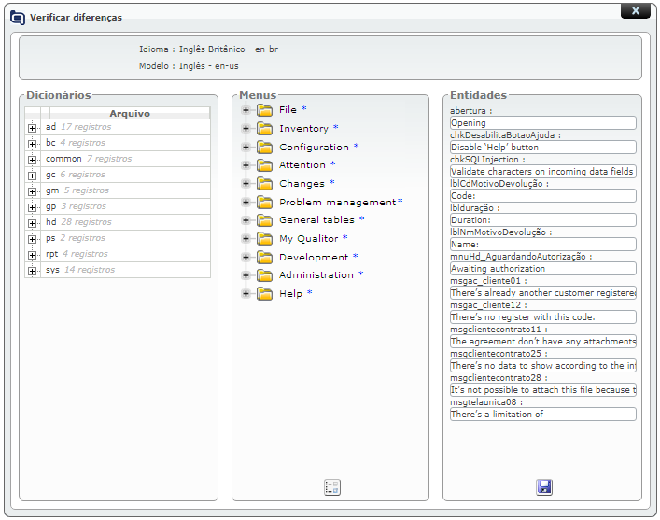Click the abertura field containing Opening
The width and height of the screenshot is (660, 520).
tap(543, 123)
